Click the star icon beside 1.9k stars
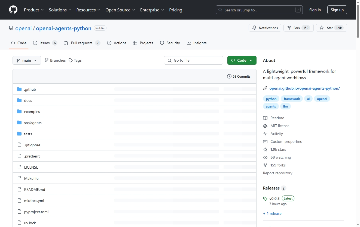The height and width of the screenshot is (227, 360). point(265,149)
